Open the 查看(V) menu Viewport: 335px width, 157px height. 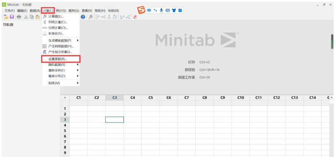[87, 11]
